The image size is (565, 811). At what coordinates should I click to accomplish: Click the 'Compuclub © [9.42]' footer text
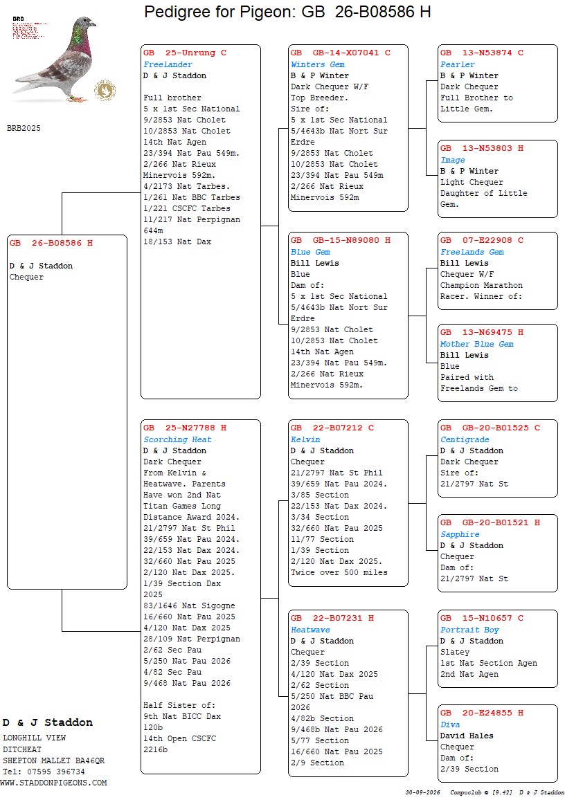click(481, 792)
